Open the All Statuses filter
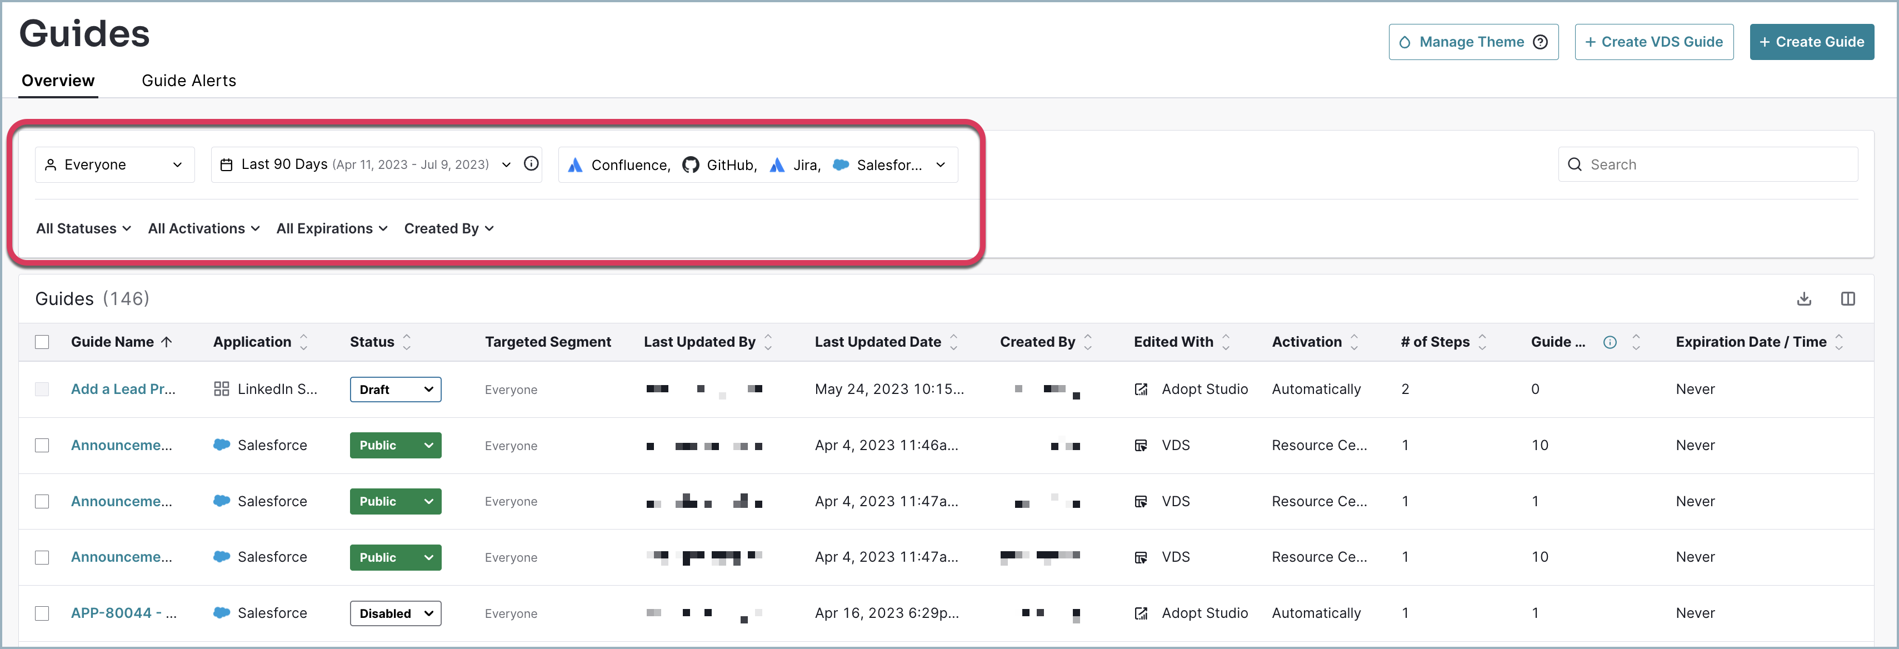1899x649 pixels. coord(83,228)
